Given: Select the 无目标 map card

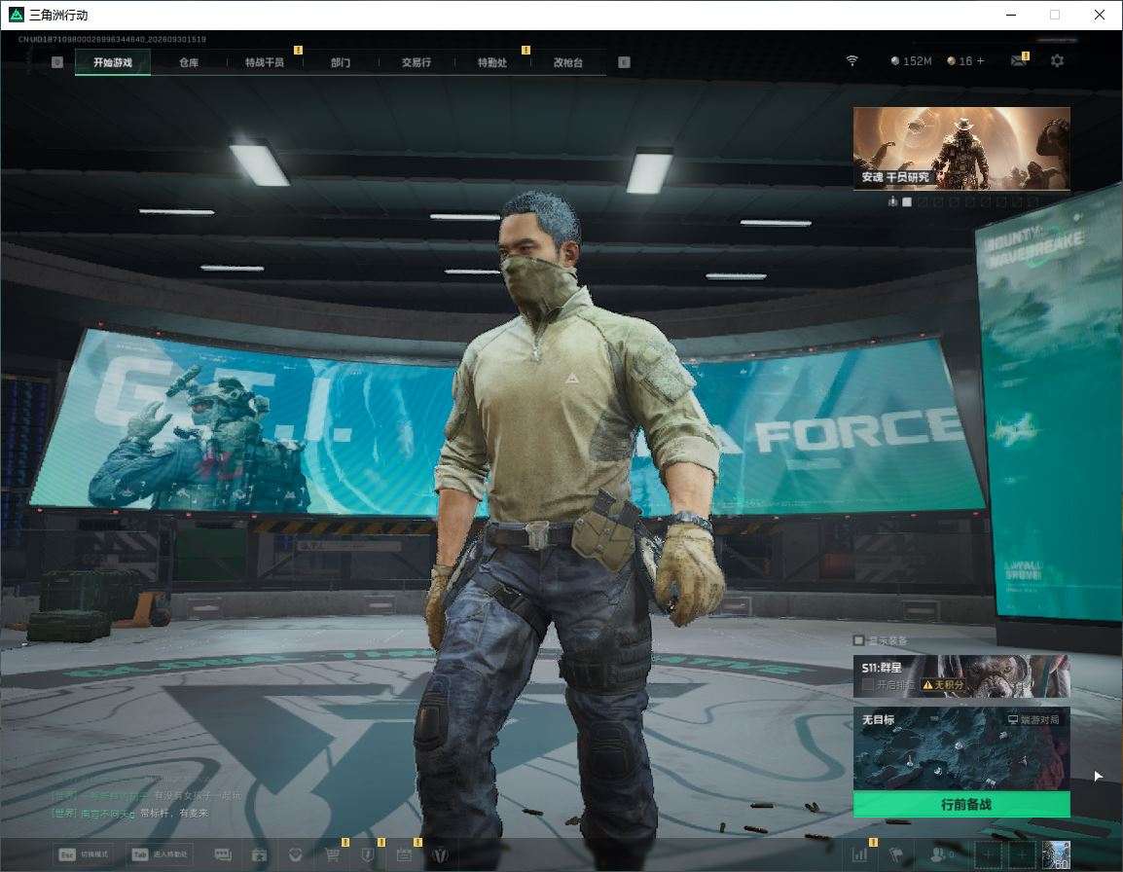Looking at the screenshot, I should [x=961, y=748].
